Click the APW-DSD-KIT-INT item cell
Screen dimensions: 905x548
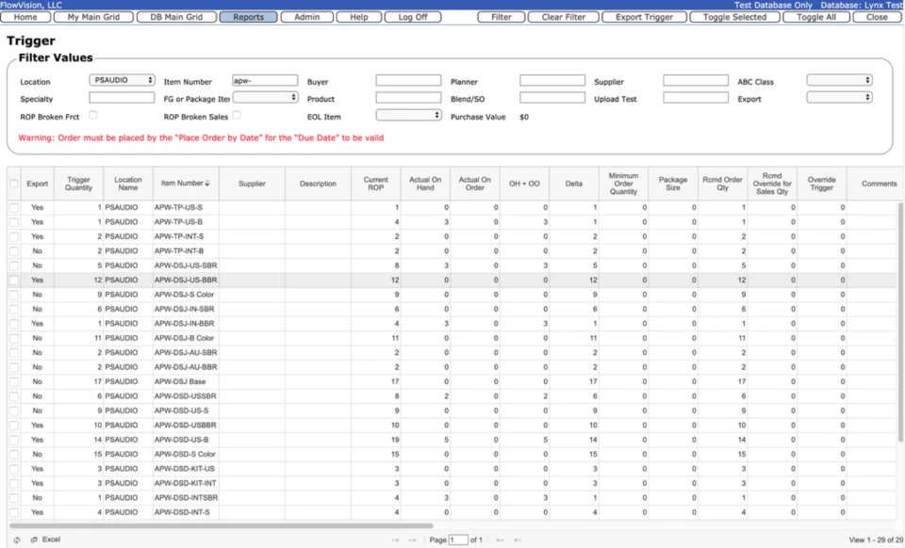click(x=186, y=483)
